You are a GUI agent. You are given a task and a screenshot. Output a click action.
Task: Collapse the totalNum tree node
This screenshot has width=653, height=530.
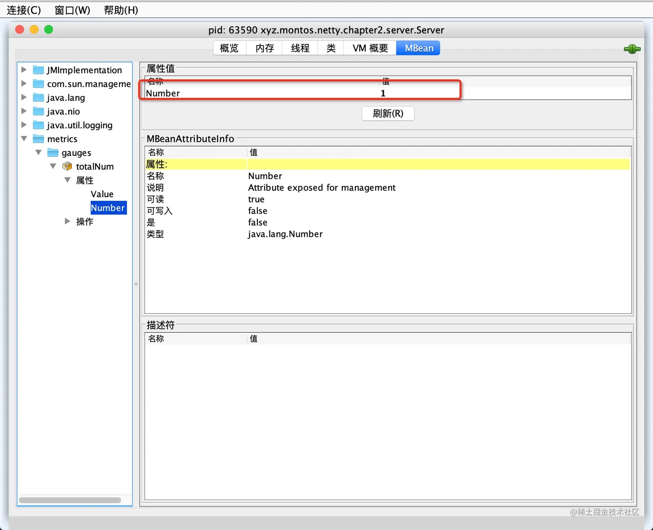(x=53, y=166)
